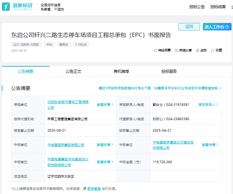Expand 查看详情 for 中国电建集团华东勘测设计研究院
This screenshot has width=233, height=194.
pyautogui.click(x=105, y=162)
